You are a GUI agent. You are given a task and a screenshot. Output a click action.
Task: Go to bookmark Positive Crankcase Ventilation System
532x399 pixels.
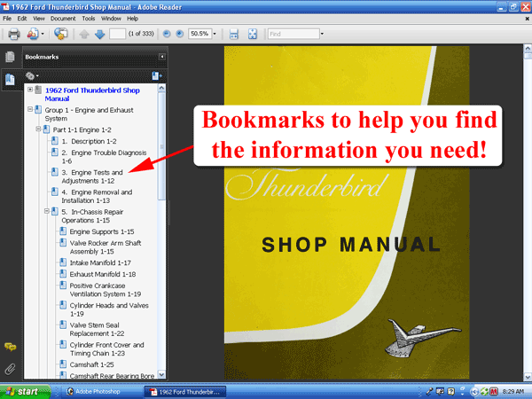(x=106, y=290)
